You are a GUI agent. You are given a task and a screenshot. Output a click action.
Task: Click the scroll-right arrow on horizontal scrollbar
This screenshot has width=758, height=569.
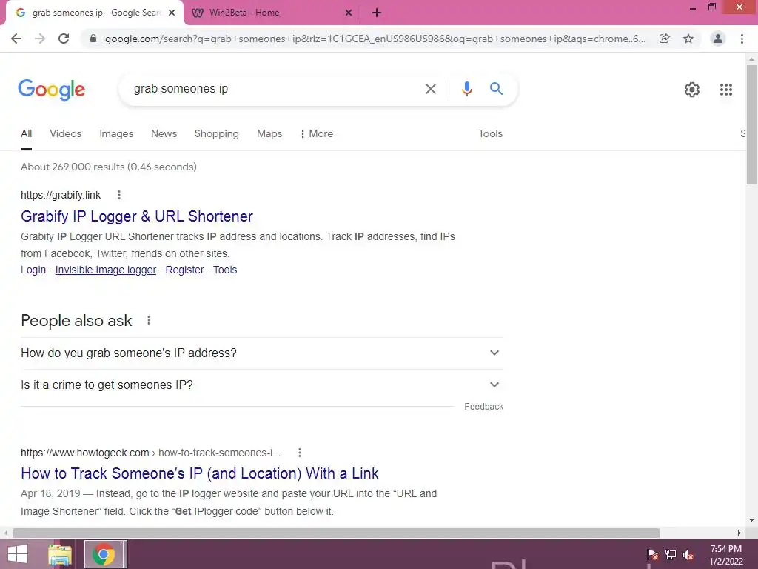[x=739, y=533]
